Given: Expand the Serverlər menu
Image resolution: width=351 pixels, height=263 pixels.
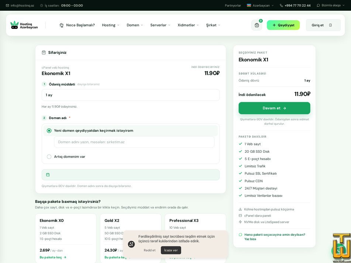Looking at the screenshot, I should [x=160, y=25].
